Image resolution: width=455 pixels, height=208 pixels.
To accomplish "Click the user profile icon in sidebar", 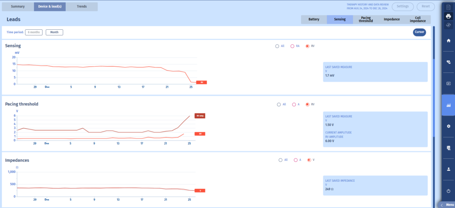I will [x=448, y=169].
